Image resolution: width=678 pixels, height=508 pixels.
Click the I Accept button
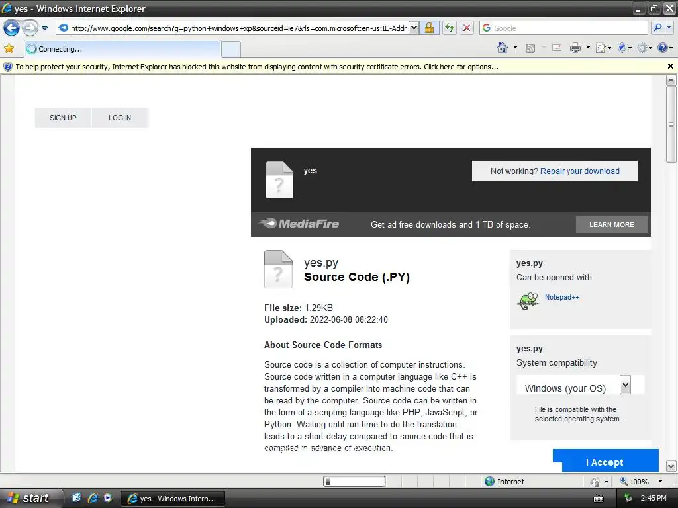pyautogui.click(x=605, y=461)
